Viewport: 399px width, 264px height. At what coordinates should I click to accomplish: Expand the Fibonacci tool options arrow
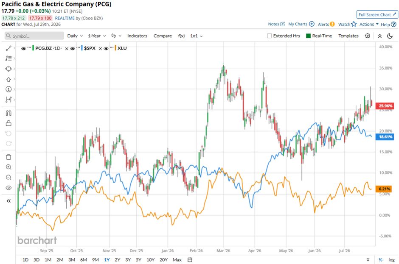[x=14, y=58]
